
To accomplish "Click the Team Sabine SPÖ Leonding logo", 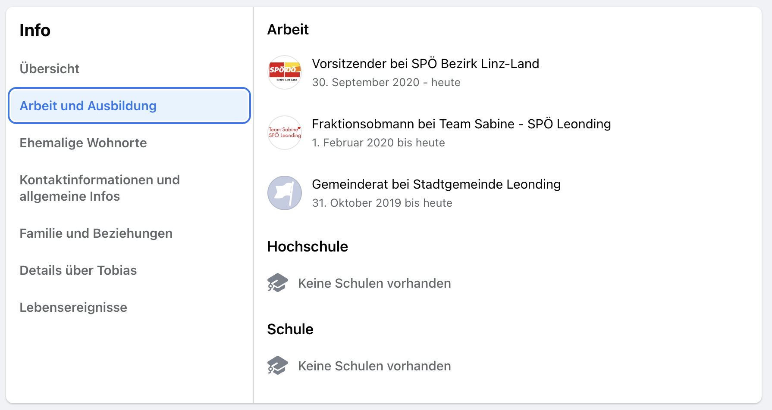I will (x=285, y=133).
